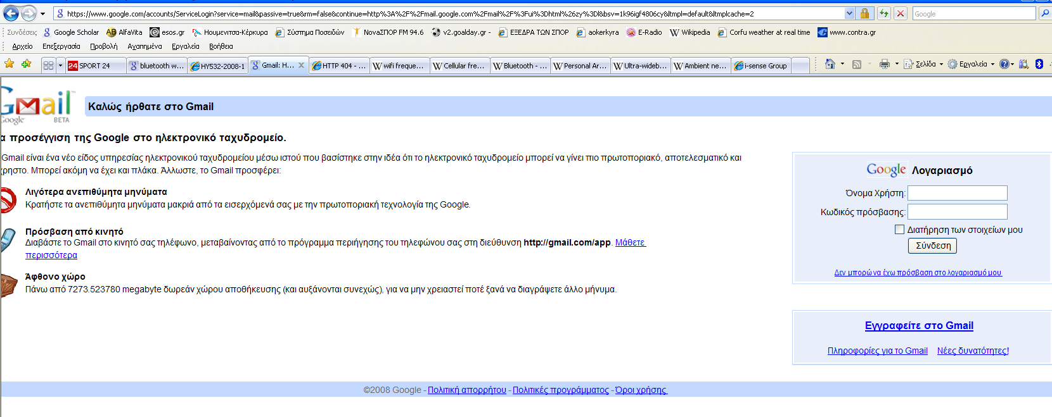
Task: Open the Επεξεργασία menu
Action: coord(61,46)
